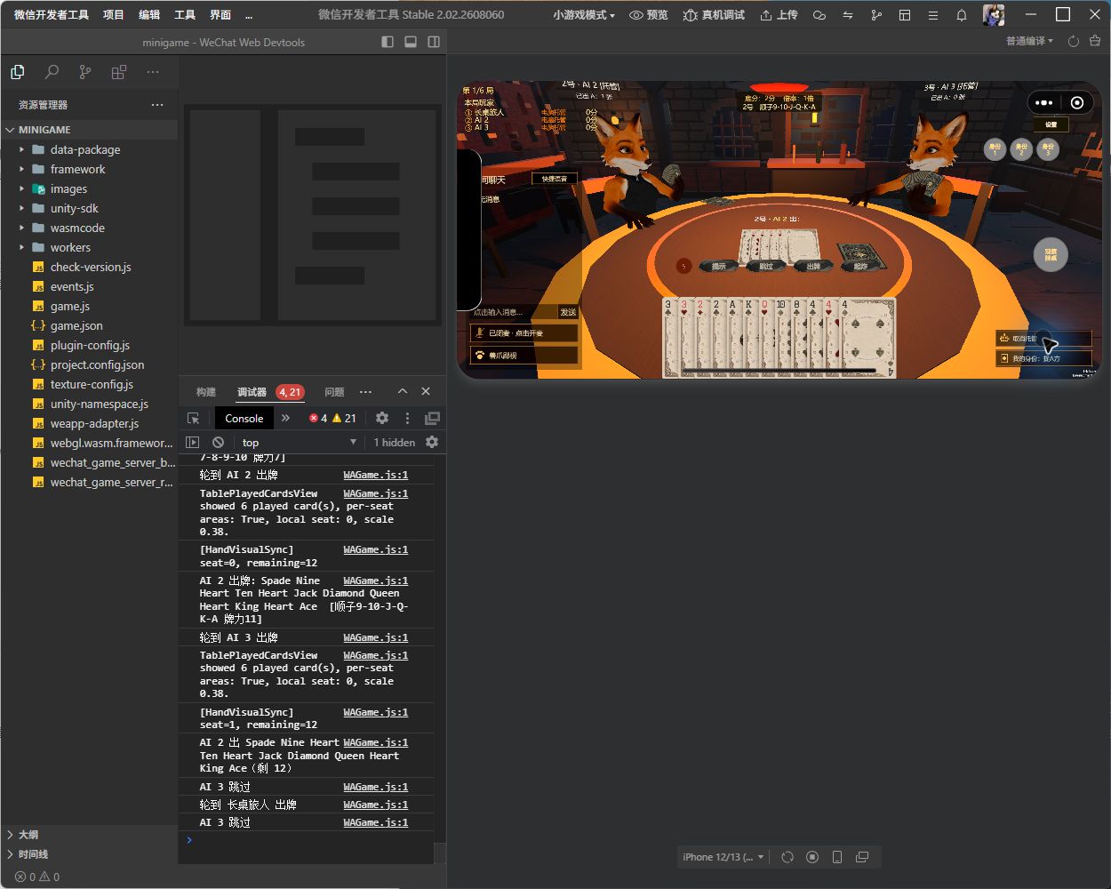Open the 普通编译 compile mode dropdown

[1029, 41]
